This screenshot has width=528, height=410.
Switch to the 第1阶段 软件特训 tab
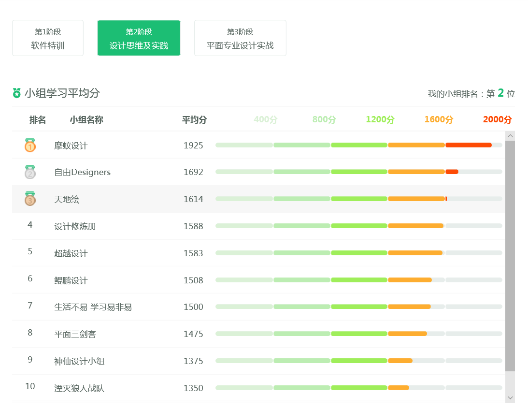[x=48, y=38]
